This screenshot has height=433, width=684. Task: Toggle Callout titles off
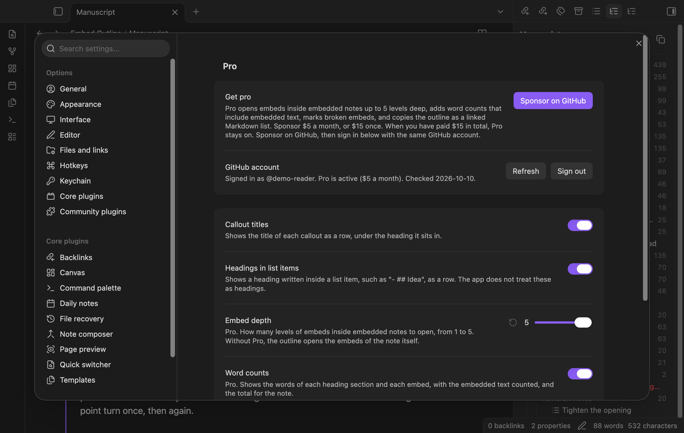click(x=580, y=225)
